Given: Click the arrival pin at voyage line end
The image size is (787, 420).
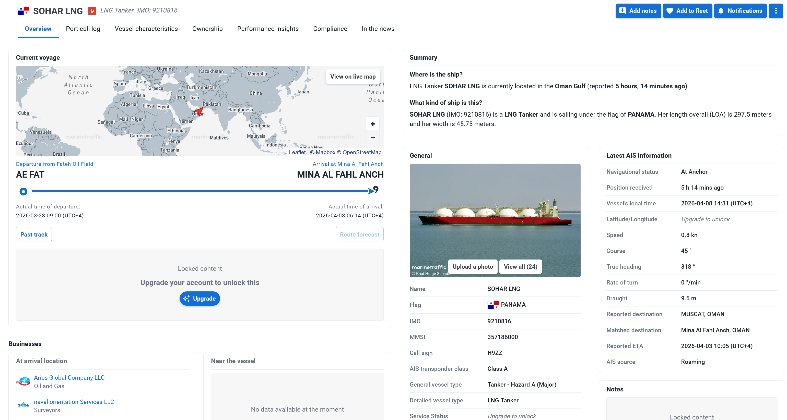Looking at the screenshot, I should coord(375,190).
